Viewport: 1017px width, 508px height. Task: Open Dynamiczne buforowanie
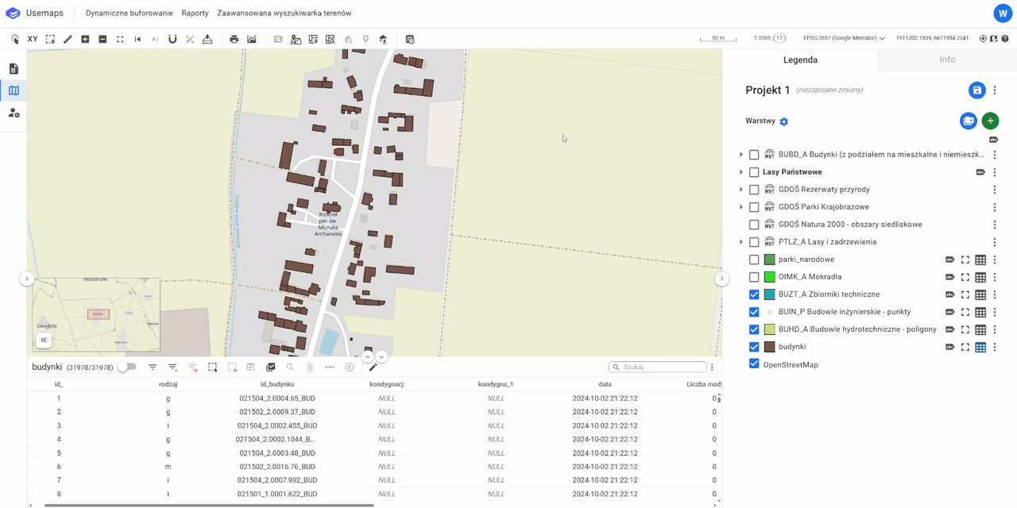tap(129, 13)
